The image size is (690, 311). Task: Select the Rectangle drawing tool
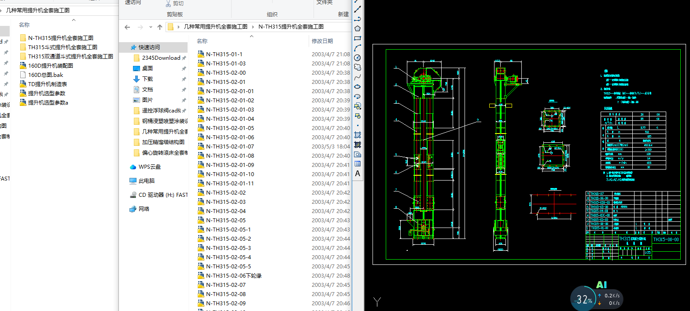pos(358,38)
